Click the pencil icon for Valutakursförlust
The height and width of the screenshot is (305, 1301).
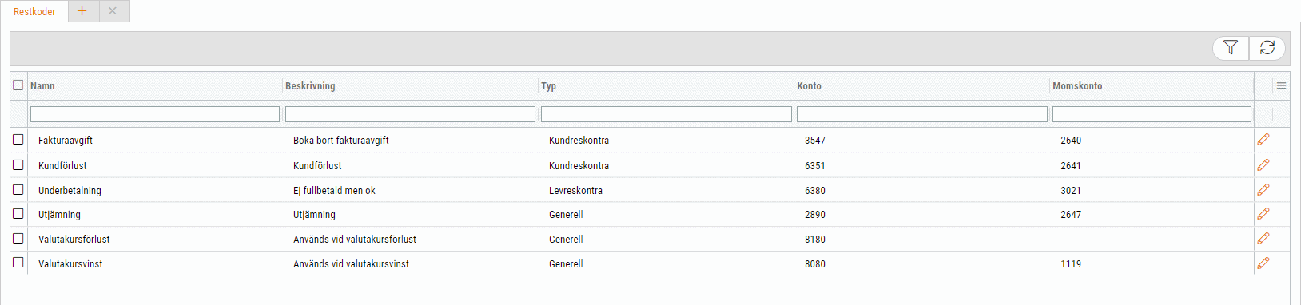pyautogui.click(x=1263, y=239)
